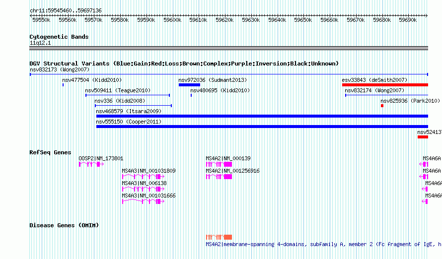Select the MS4A2 NM_001256916 transcript glyph
This screenshot has height=259, width=442.
219,177
